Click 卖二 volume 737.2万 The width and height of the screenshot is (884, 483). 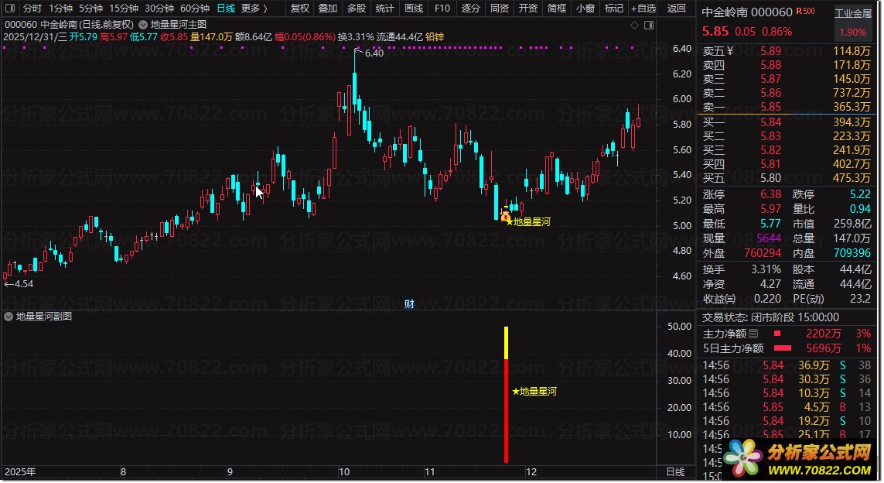(852, 93)
